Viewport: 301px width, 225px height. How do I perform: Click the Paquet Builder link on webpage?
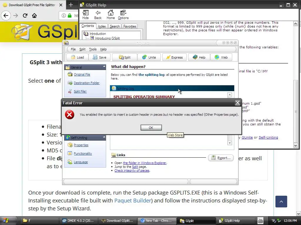(x=133, y=200)
